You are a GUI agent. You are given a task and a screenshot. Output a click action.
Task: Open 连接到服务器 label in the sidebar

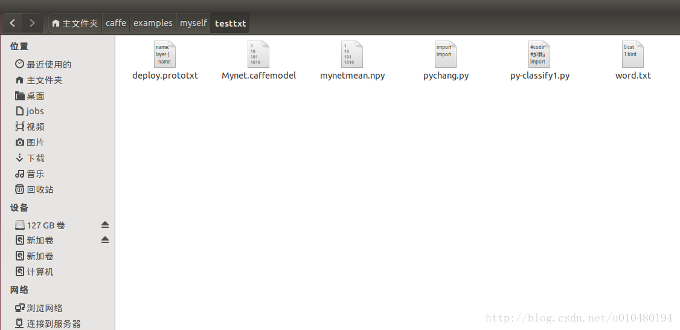[54, 323]
